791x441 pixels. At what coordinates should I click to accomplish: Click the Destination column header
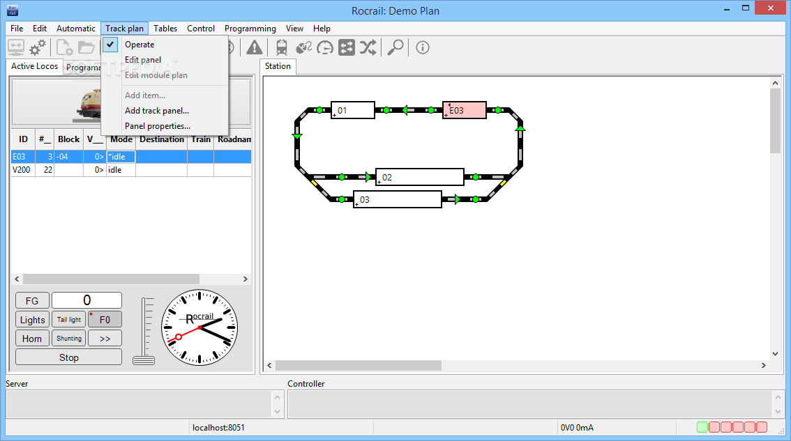(x=161, y=139)
